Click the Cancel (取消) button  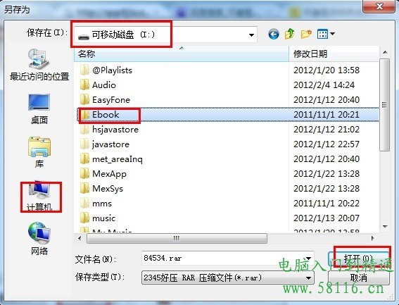[359, 278]
